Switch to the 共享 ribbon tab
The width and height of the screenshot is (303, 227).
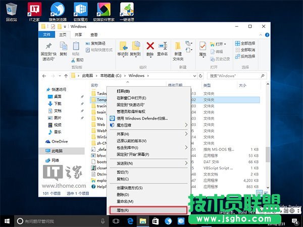(78, 35)
